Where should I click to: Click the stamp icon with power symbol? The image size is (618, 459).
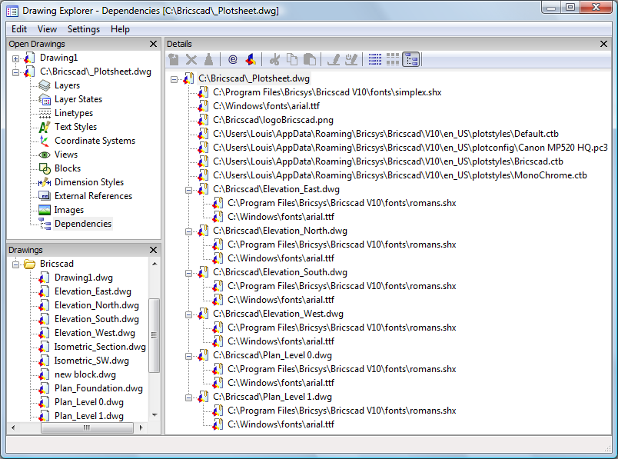pos(351,59)
